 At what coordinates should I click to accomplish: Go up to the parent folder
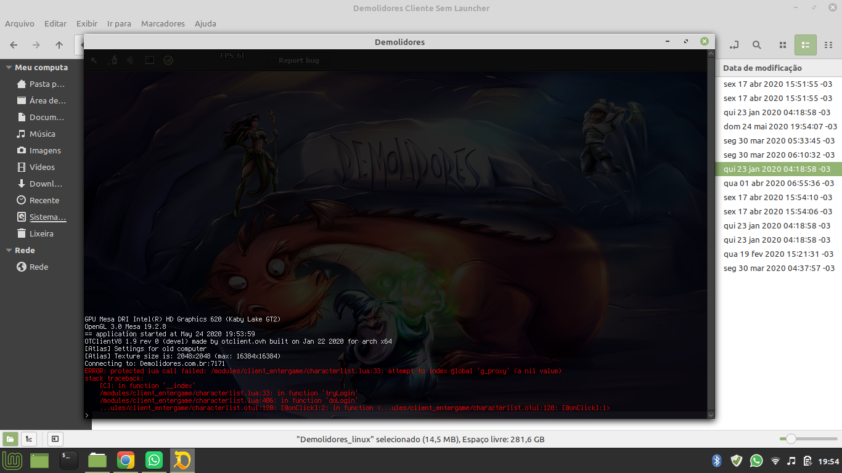(x=59, y=45)
